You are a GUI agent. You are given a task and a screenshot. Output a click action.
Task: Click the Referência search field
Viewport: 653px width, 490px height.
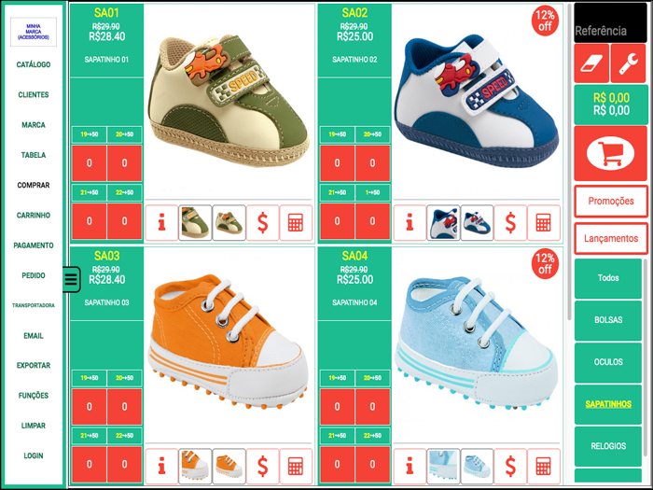click(610, 23)
